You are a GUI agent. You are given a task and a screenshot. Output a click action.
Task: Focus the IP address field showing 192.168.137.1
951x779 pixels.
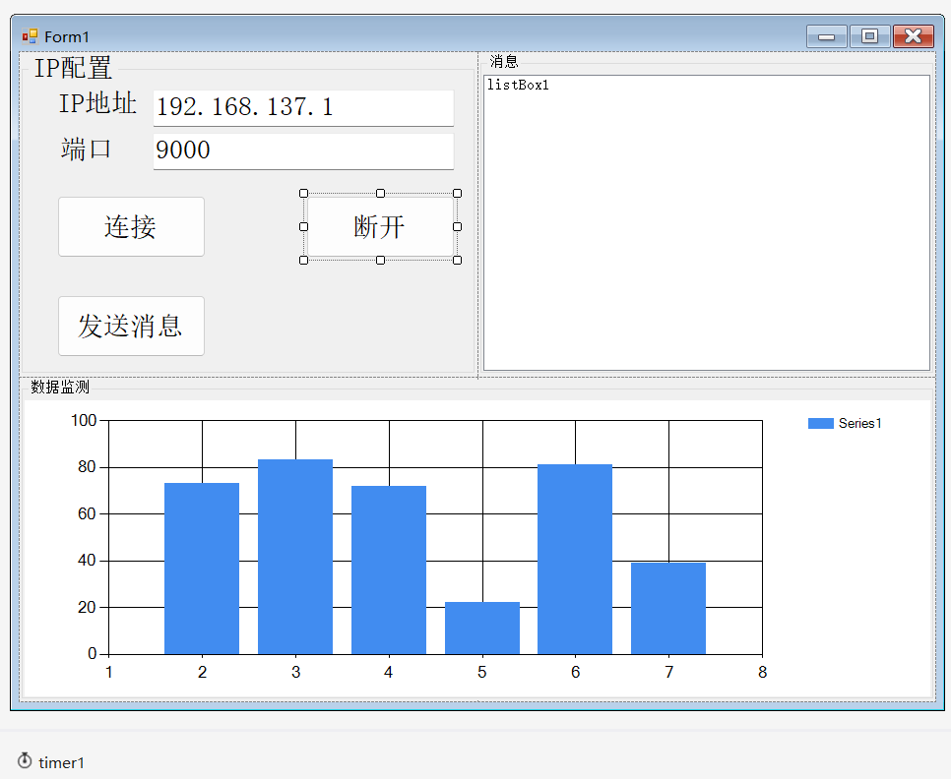(303, 107)
